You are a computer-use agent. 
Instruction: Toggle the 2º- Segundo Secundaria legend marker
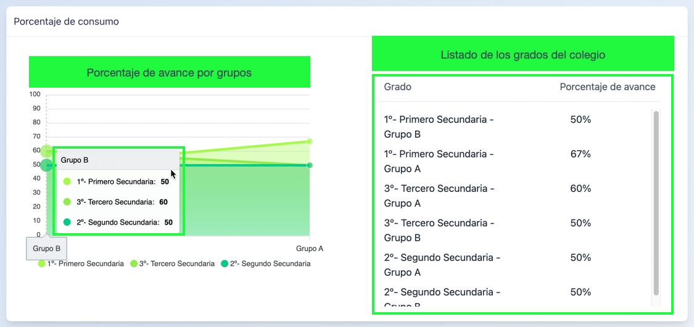click(225, 263)
